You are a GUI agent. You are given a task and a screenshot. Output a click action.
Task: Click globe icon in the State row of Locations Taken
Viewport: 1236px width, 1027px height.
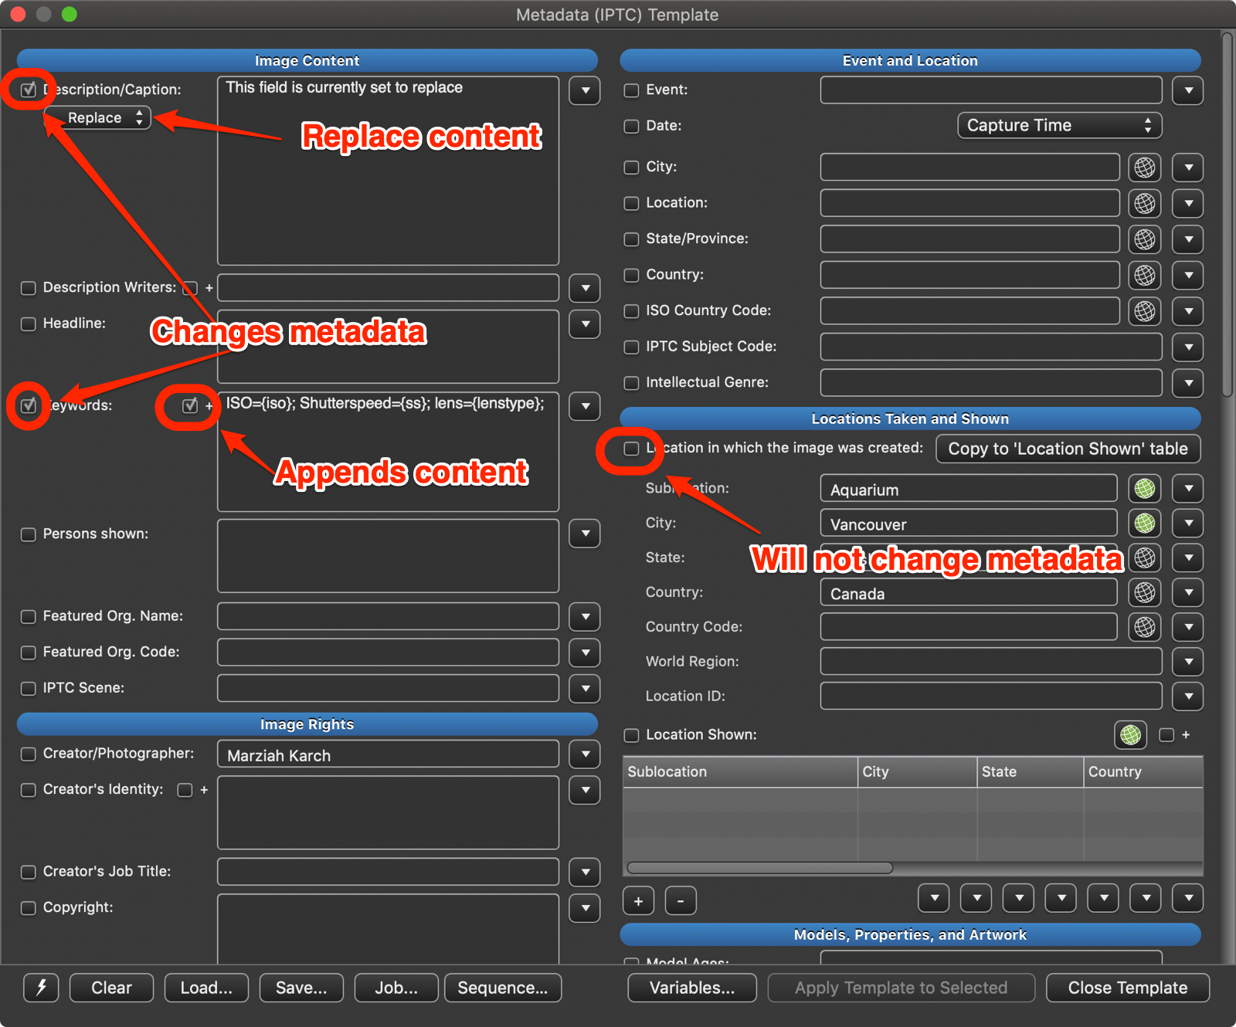coord(1145,558)
